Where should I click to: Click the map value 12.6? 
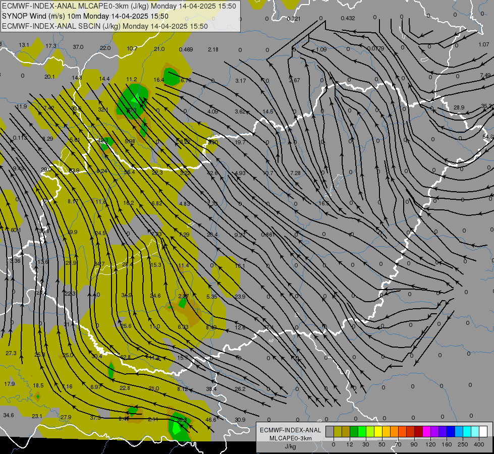click(x=240, y=327)
